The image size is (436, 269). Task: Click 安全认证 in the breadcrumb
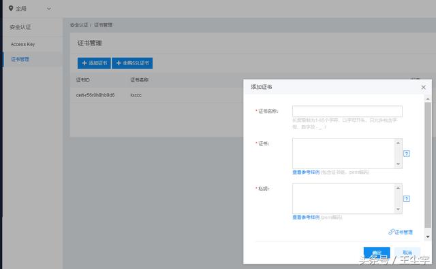click(x=79, y=25)
